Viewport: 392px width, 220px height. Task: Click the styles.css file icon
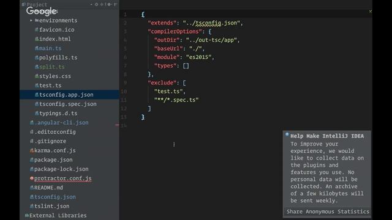[x=37, y=76]
